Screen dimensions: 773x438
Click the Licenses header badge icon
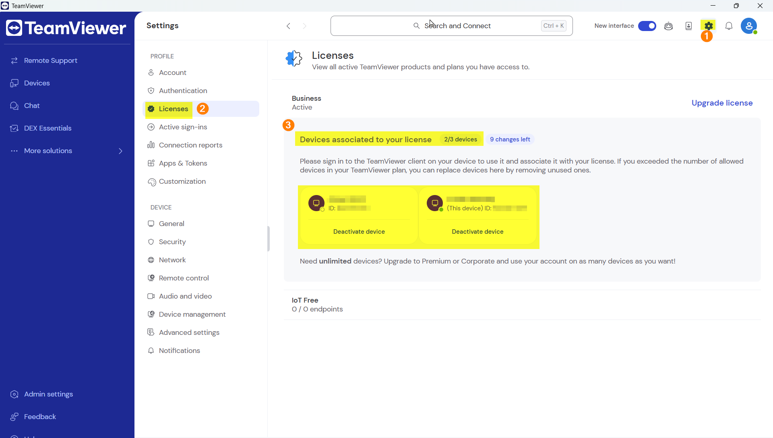point(294,59)
